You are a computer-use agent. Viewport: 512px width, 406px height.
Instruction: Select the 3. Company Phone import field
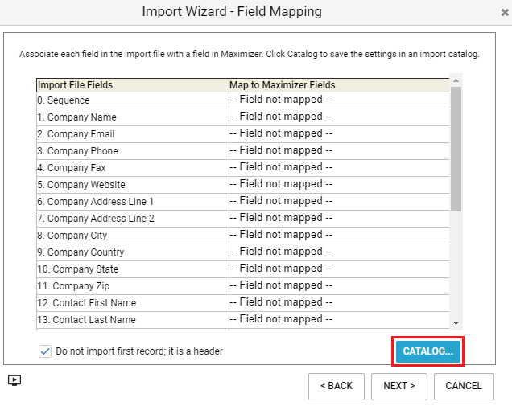pyautogui.click(x=133, y=151)
